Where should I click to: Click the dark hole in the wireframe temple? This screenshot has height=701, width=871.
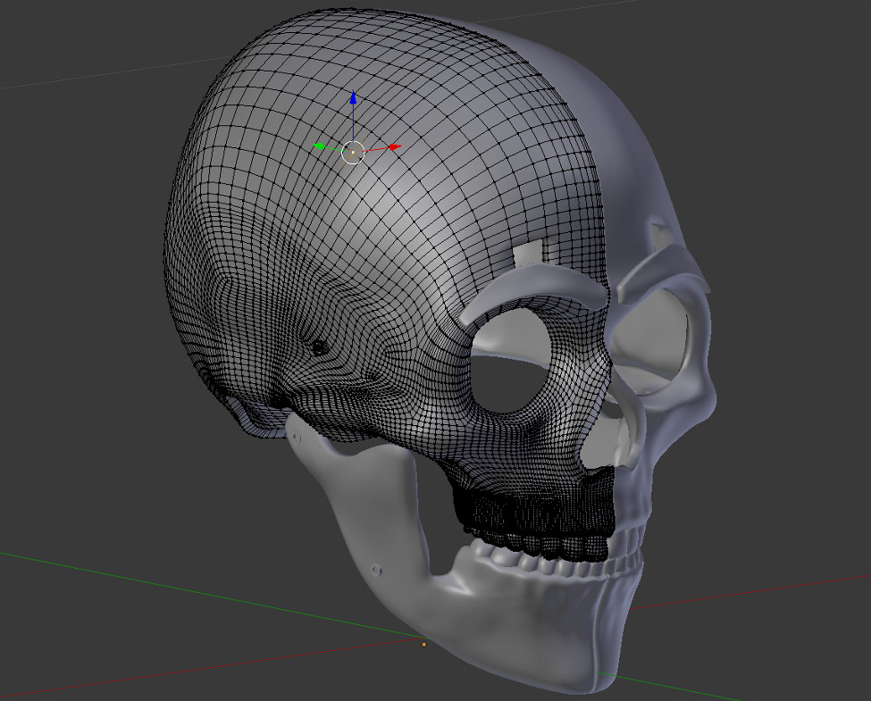point(317,346)
